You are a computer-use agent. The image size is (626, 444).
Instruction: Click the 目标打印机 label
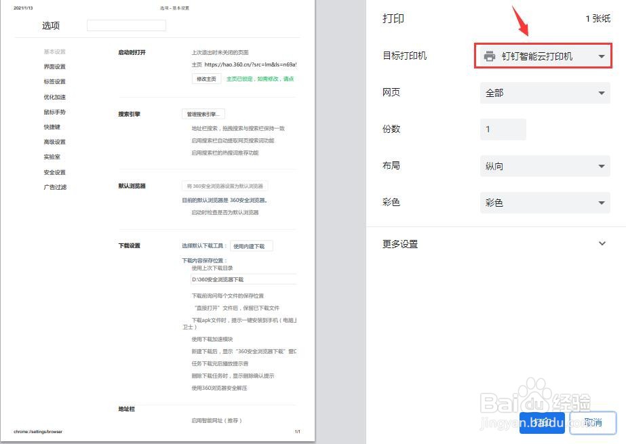point(404,56)
